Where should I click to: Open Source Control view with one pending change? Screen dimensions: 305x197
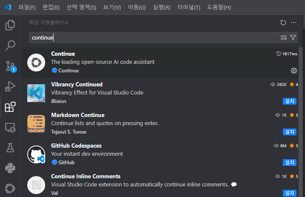pos(11,66)
